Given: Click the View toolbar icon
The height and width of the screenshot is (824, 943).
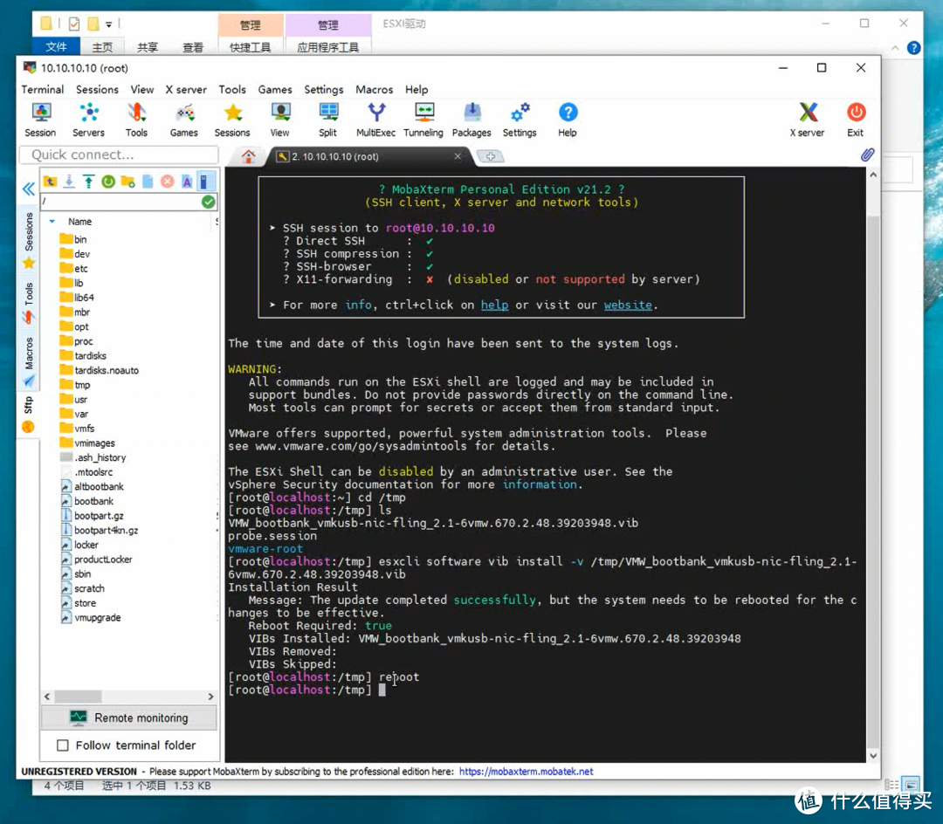Looking at the screenshot, I should (x=279, y=120).
